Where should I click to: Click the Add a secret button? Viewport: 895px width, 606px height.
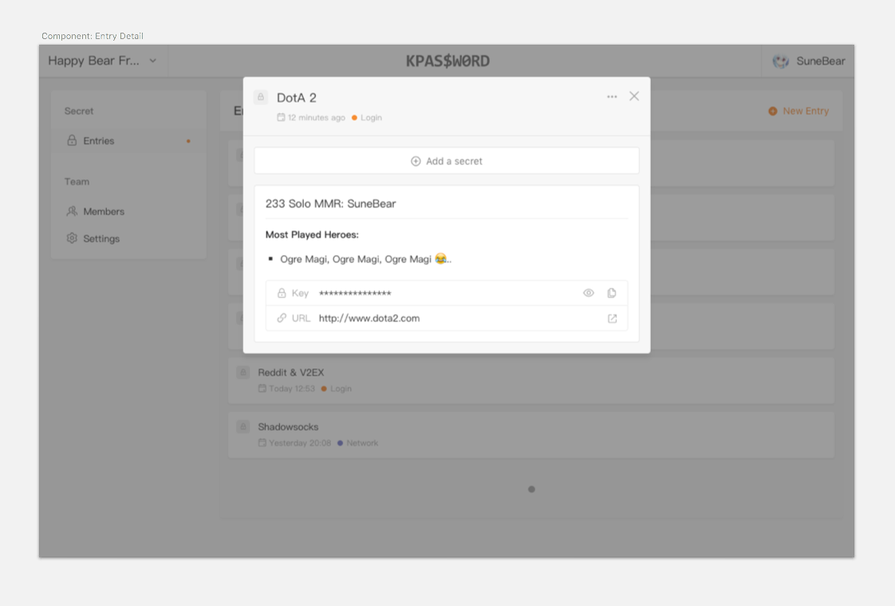[x=447, y=161]
